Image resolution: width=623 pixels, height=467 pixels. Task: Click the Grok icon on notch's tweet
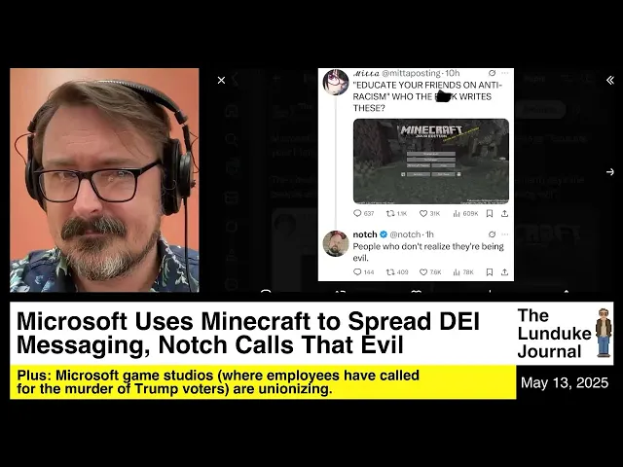point(492,234)
